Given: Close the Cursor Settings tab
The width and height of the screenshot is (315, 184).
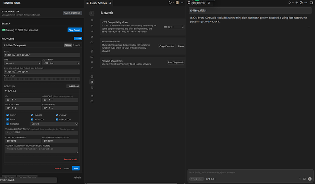Looking at the screenshot, I should 110,3.
